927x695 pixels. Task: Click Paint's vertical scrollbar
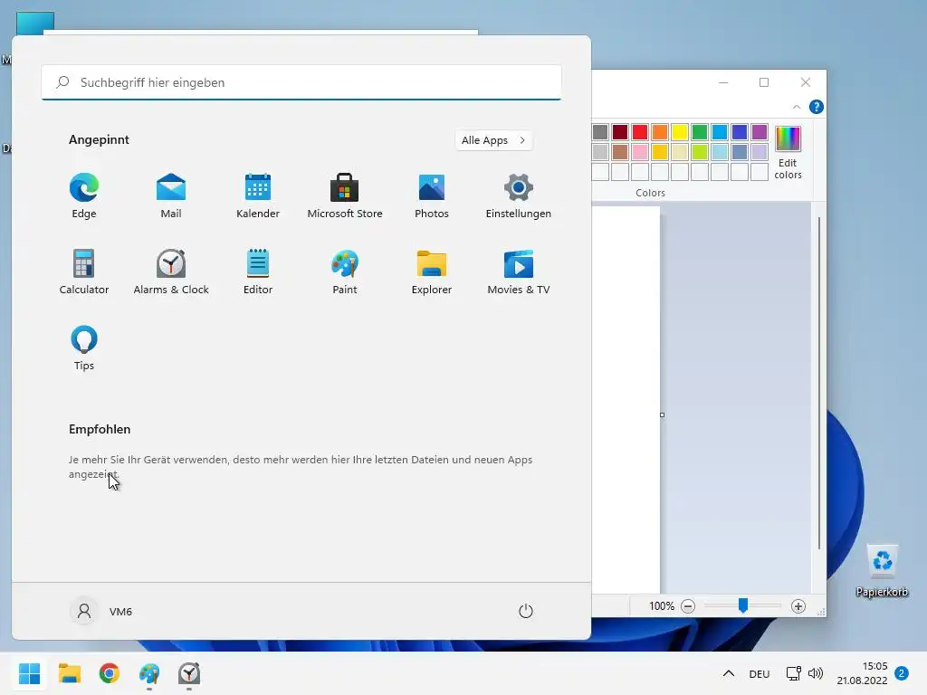pyautogui.click(x=818, y=384)
